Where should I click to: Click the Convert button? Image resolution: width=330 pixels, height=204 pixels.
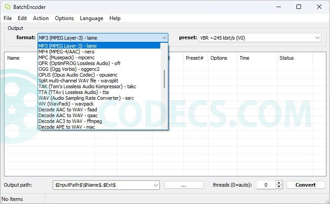(x=305, y=185)
